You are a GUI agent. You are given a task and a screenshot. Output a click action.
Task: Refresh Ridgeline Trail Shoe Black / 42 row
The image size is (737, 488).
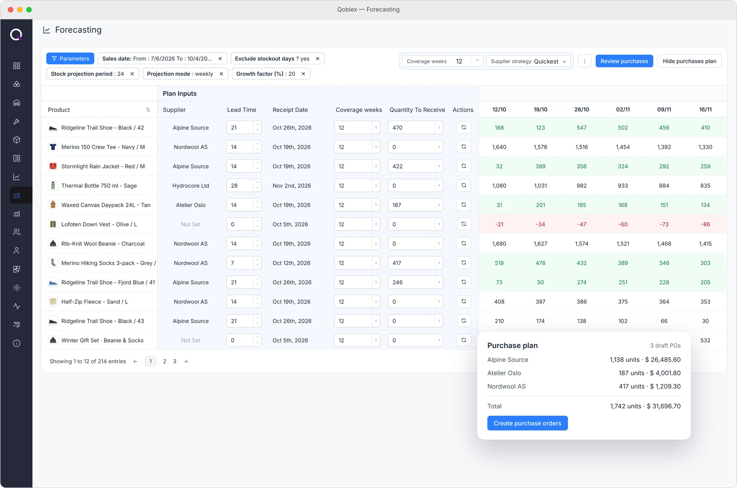(x=464, y=128)
